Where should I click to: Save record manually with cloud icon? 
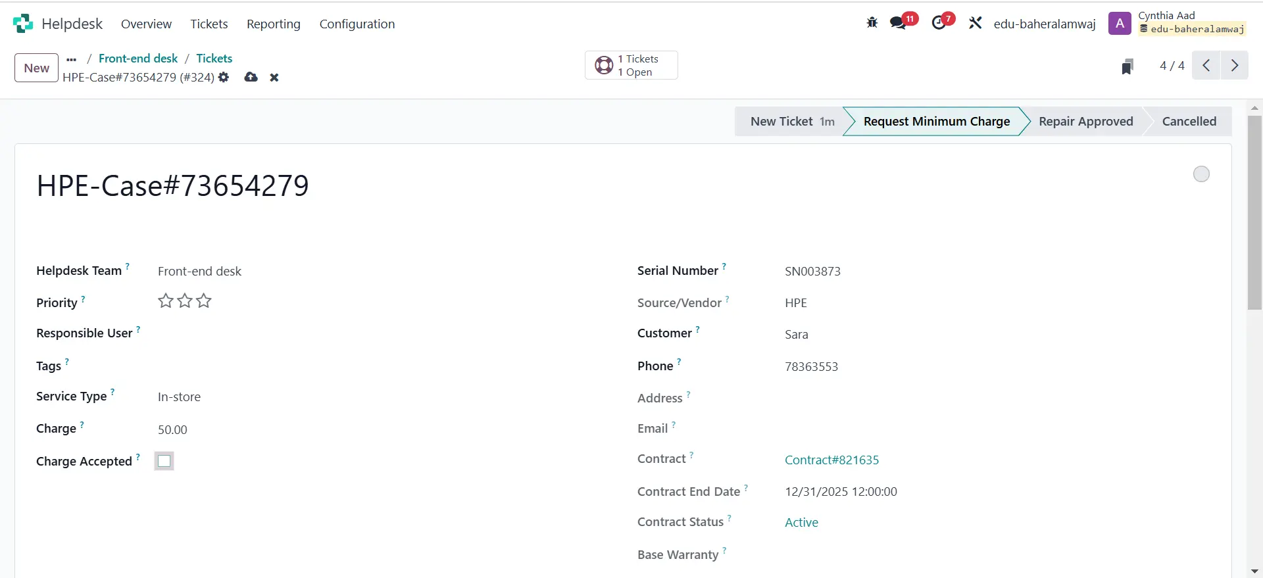click(x=251, y=77)
